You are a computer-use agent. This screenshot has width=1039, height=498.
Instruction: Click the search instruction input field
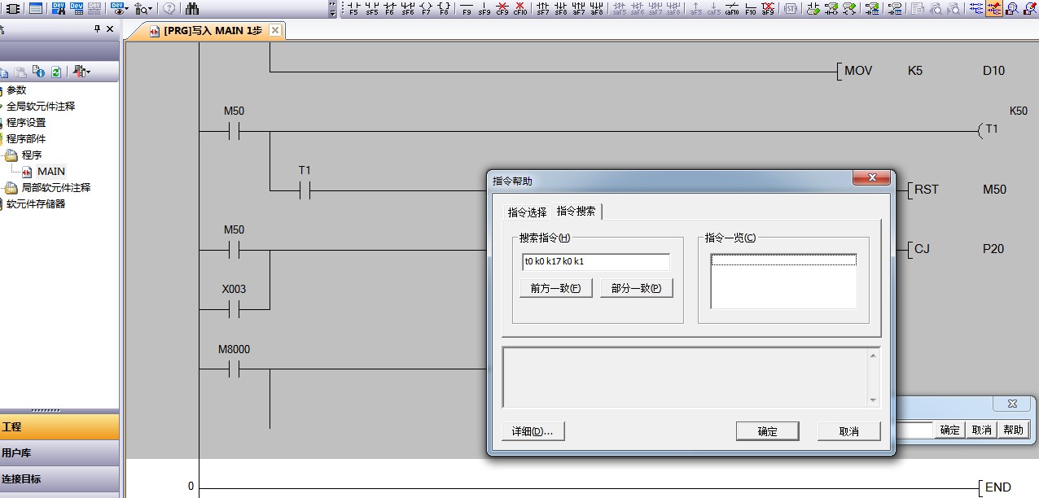(595, 262)
